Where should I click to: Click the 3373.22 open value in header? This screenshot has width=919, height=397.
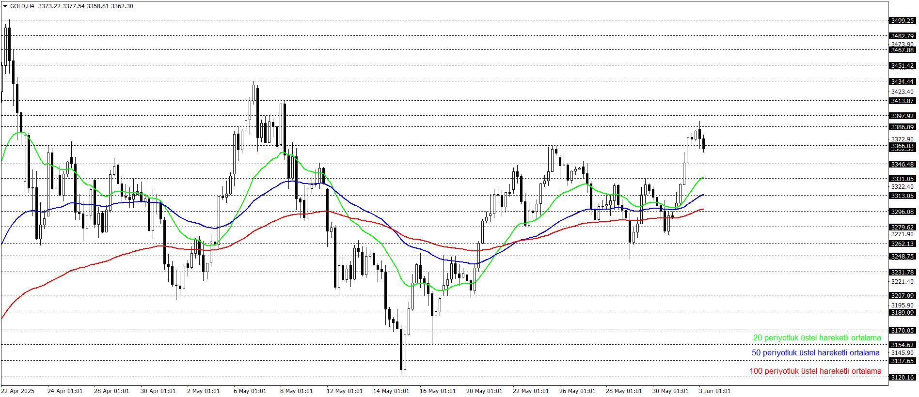[x=49, y=6]
